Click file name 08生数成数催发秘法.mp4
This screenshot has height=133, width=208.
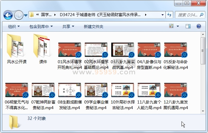point(70,105)
